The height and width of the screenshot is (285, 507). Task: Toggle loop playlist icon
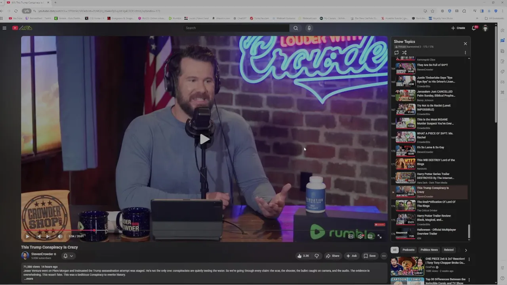tap(396, 53)
